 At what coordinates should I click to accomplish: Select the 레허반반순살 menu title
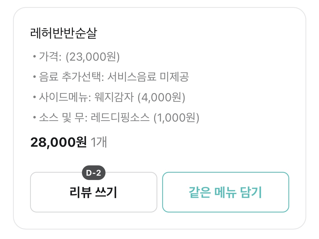[x=63, y=34]
